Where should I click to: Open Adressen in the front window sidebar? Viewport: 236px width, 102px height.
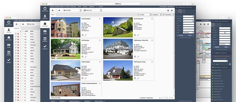45,17
